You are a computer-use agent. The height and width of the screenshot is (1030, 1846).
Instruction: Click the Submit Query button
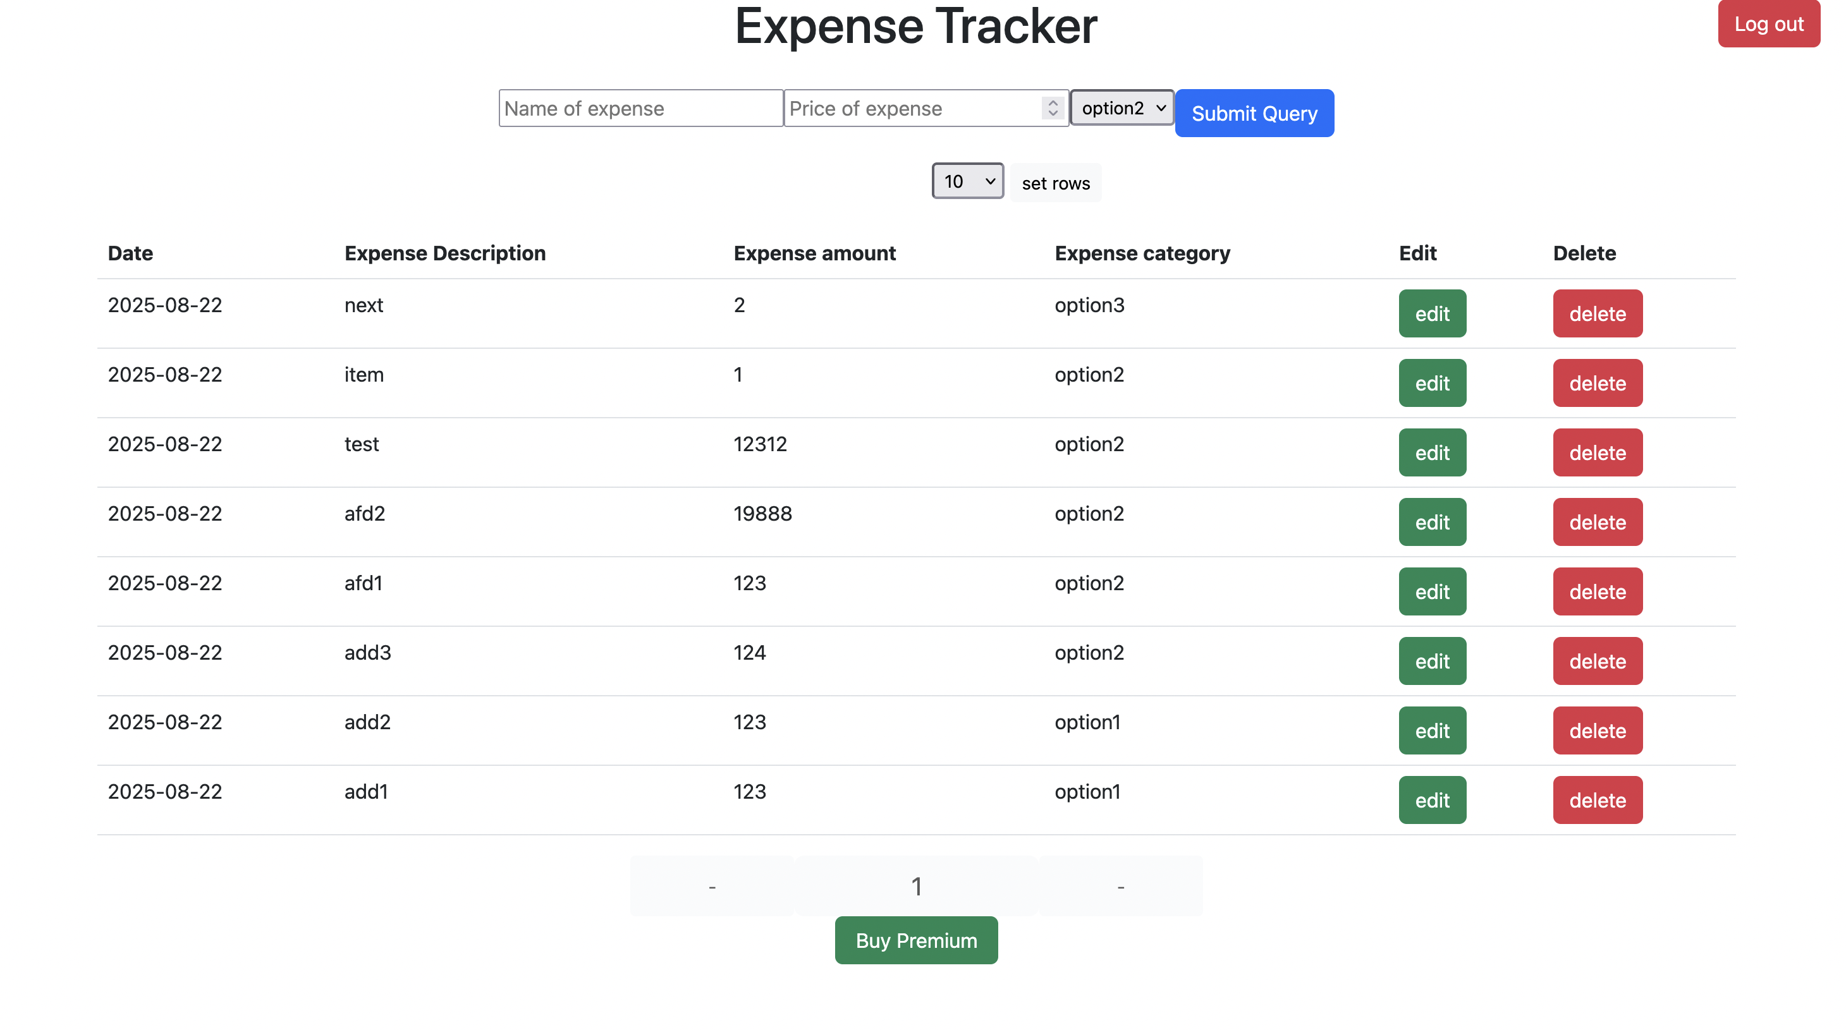1254,112
